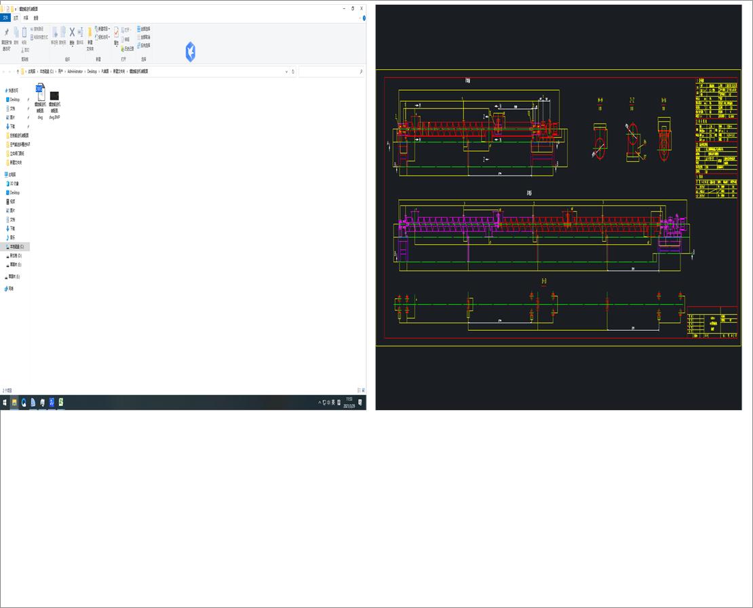The image size is (753, 608).
Task: Create a new folder using ribbon icon
Action: (90, 33)
